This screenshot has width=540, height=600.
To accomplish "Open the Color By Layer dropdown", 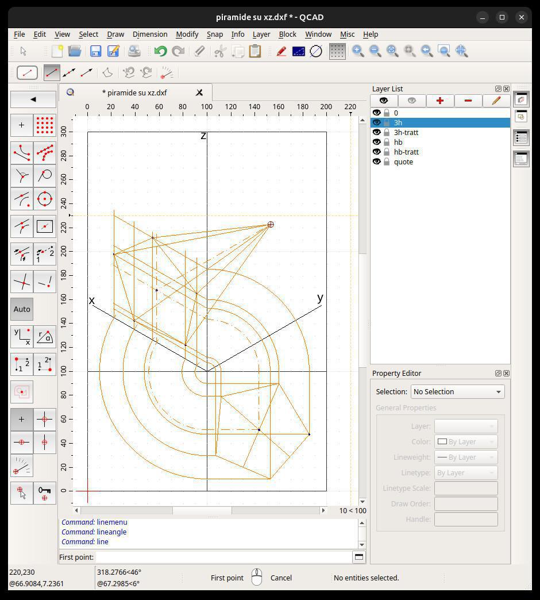I will (465, 441).
